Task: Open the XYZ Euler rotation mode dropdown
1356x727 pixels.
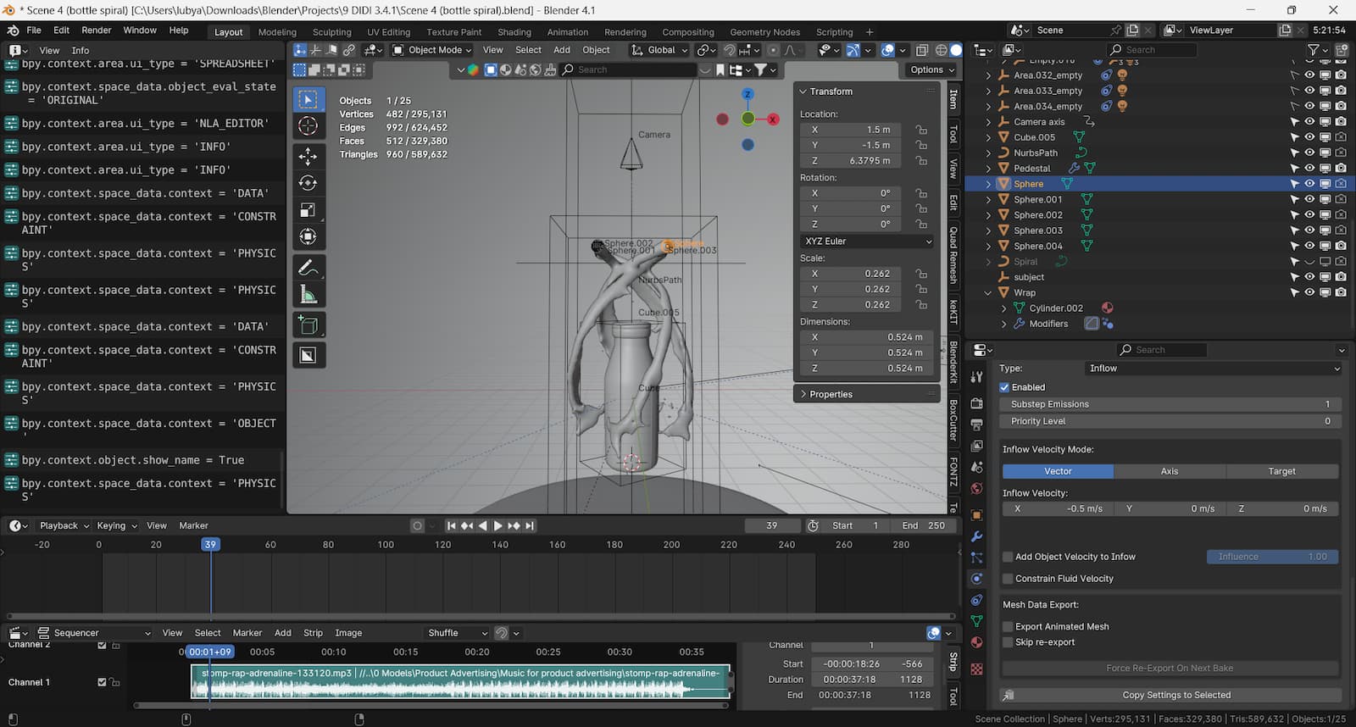Action: pyautogui.click(x=866, y=241)
